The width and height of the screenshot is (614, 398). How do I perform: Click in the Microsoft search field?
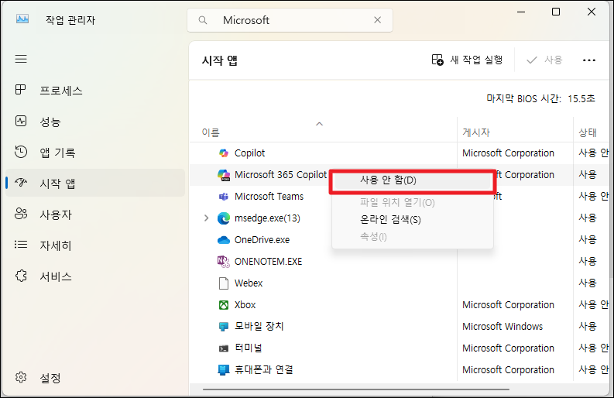click(x=290, y=20)
